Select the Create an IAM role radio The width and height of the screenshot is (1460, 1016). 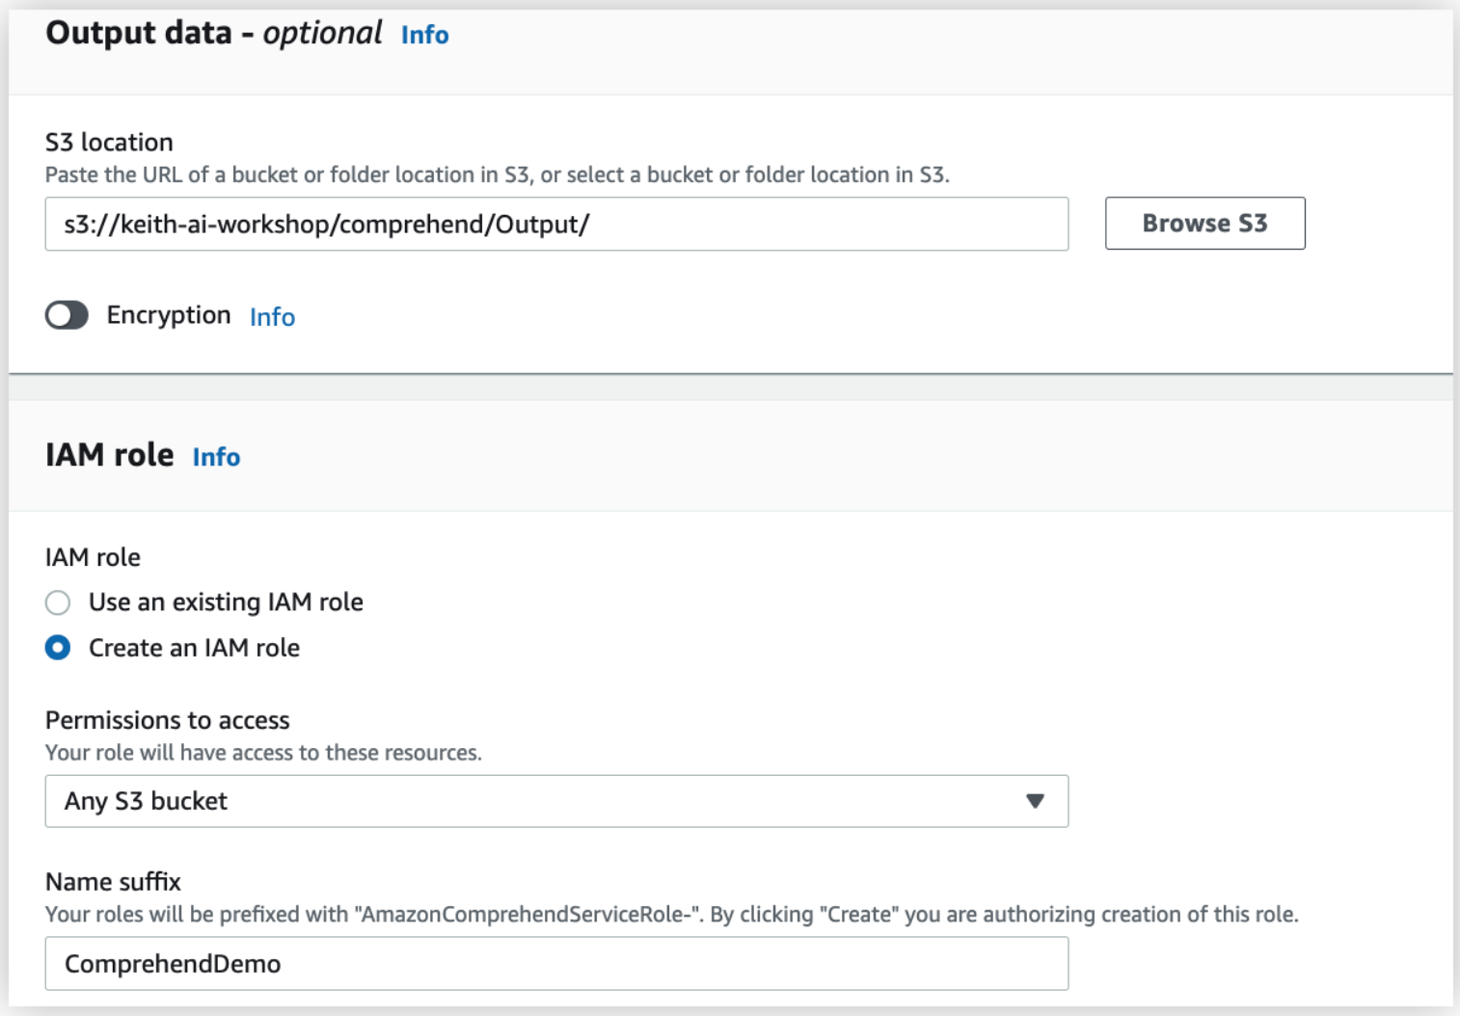(58, 648)
